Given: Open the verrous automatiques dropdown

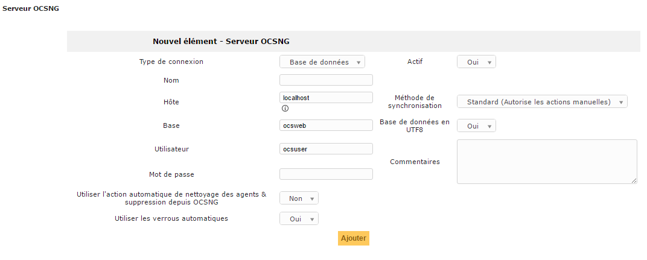Looking at the screenshot, I should click(x=299, y=219).
